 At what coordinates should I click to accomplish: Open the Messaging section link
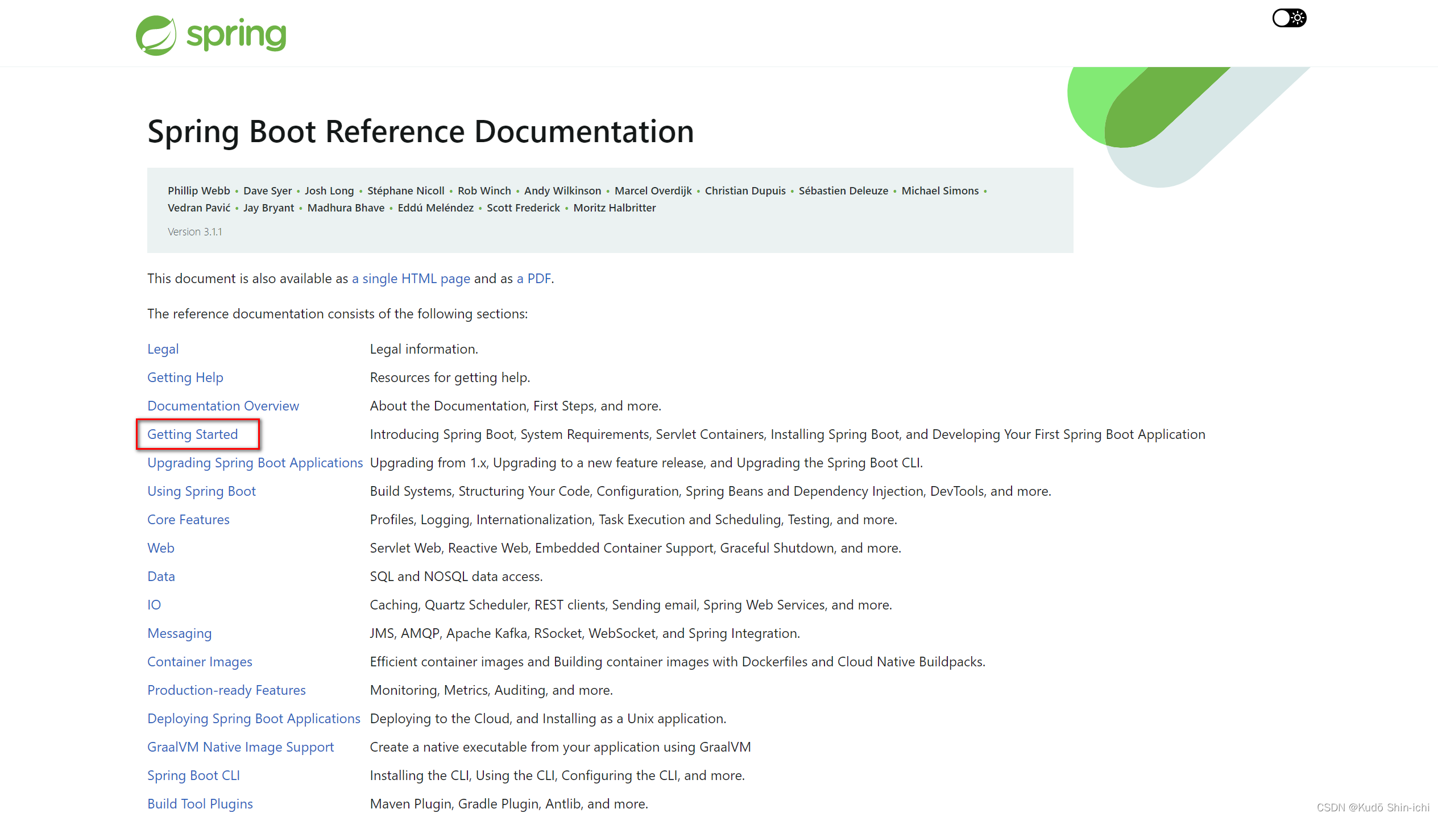[x=180, y=633]
